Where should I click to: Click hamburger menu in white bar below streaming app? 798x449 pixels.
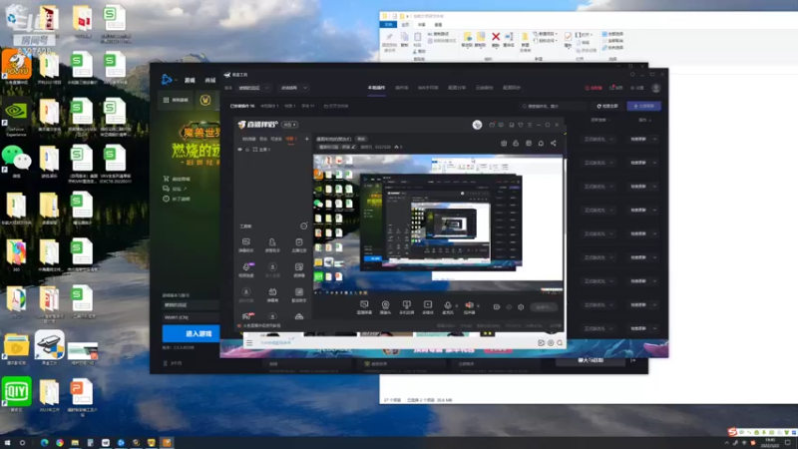[249, 342]
